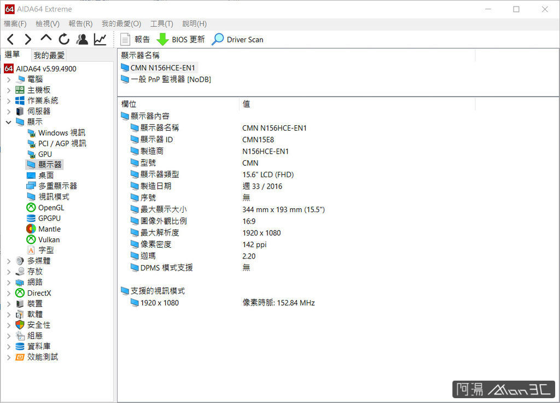Select the 字型 font icon in the tree
This screenshot has height=403, width=560.
(31, 250)
